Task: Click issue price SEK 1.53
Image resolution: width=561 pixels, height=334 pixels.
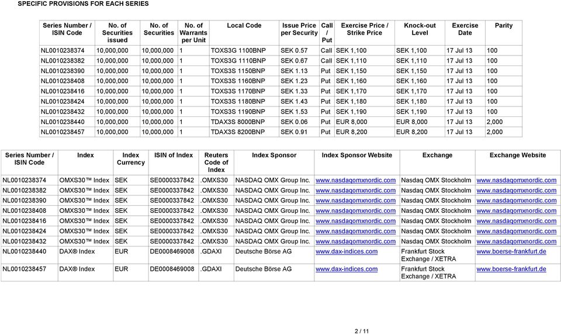Action: point(294,112)
